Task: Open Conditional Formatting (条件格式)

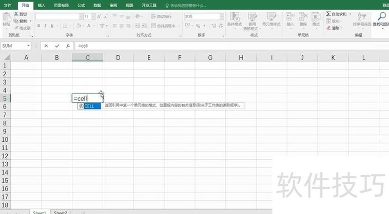Action: [235, 20]
